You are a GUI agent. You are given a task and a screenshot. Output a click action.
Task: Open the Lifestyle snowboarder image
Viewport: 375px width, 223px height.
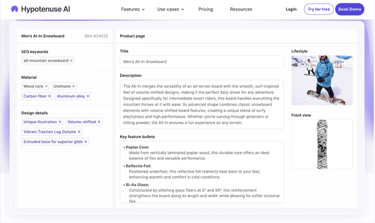(322, 80)
